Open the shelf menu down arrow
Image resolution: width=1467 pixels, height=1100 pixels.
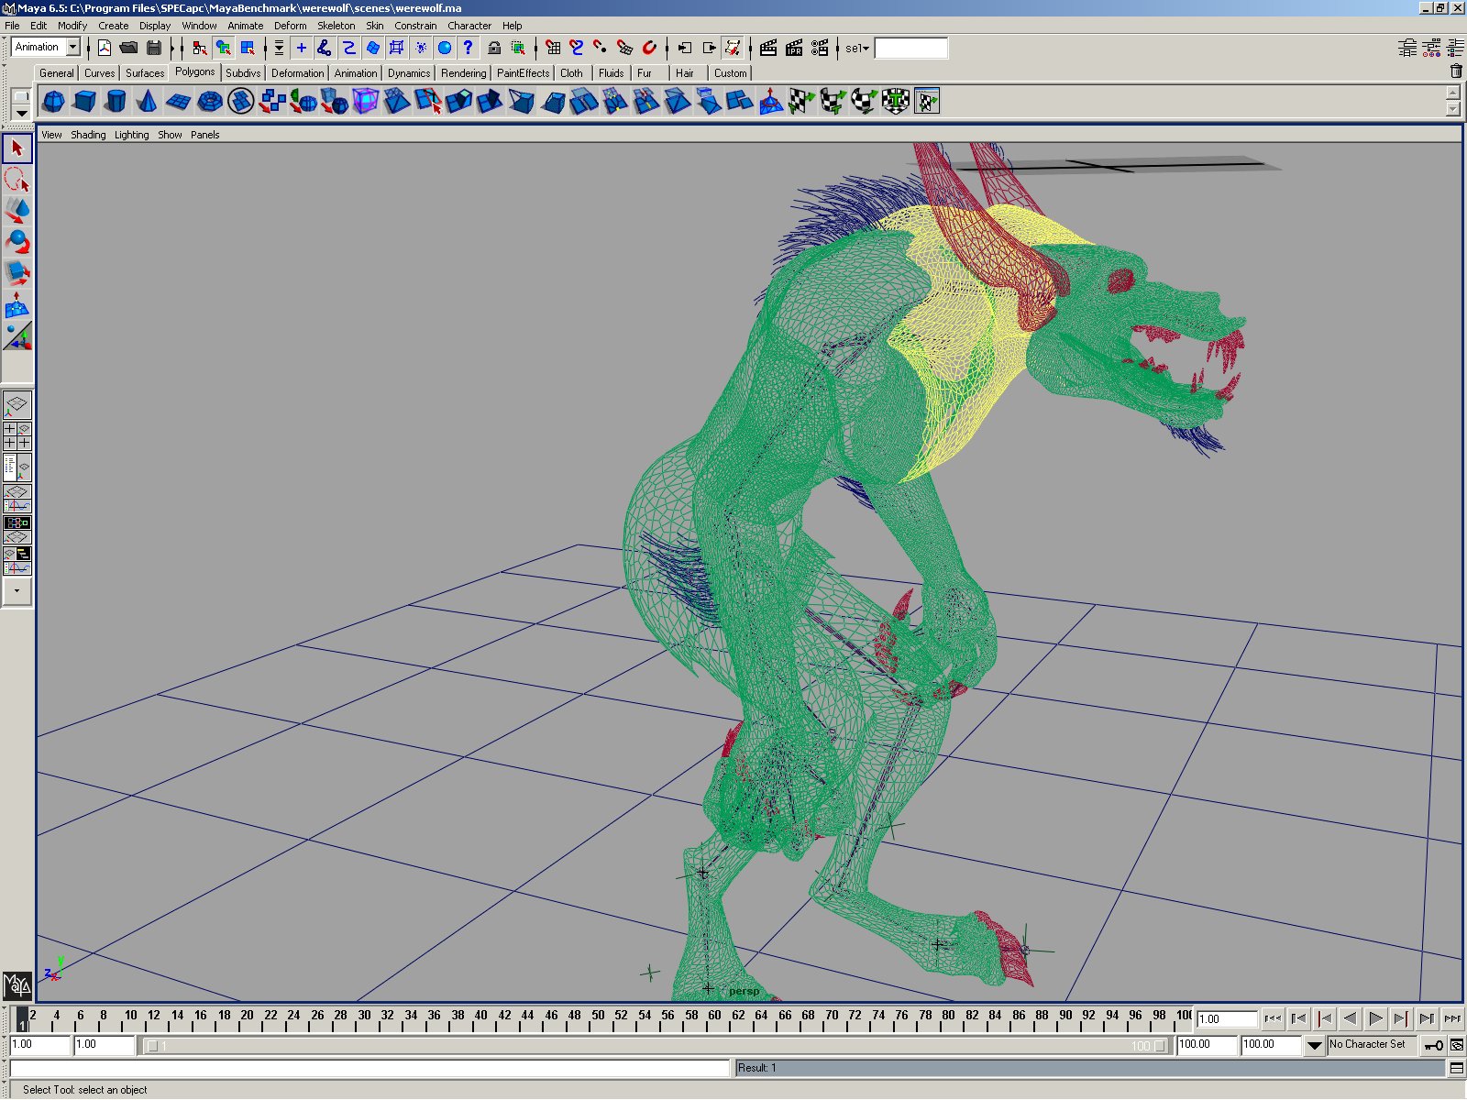pyautogui.click(x=21, y=114)
